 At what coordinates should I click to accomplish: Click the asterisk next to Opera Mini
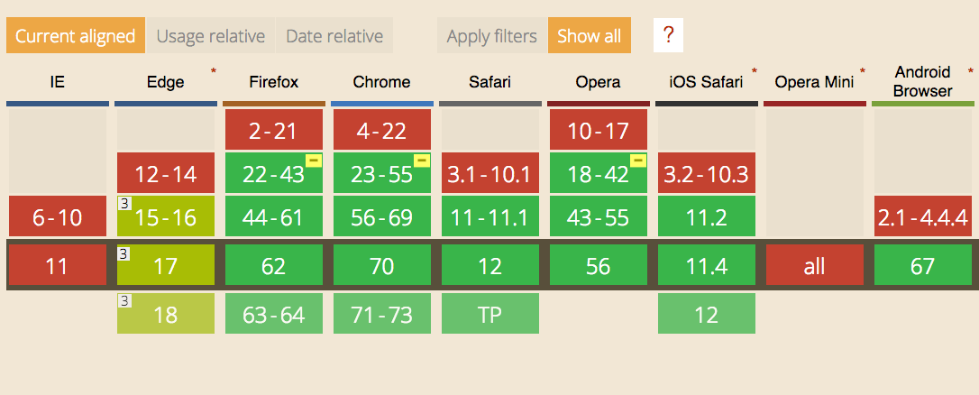click(862, 70)
